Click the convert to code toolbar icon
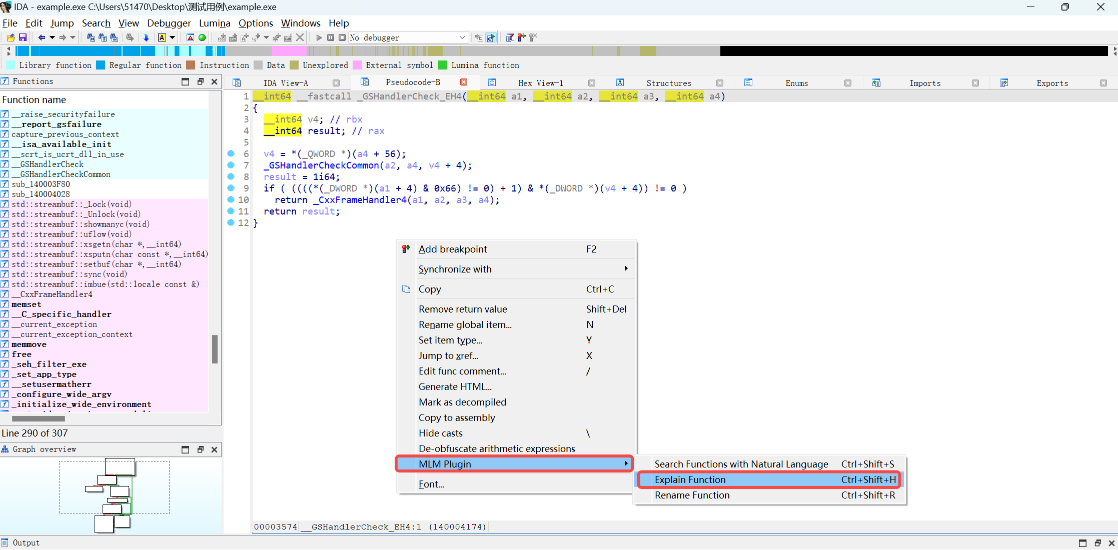1118x550 pixels. 222,37
